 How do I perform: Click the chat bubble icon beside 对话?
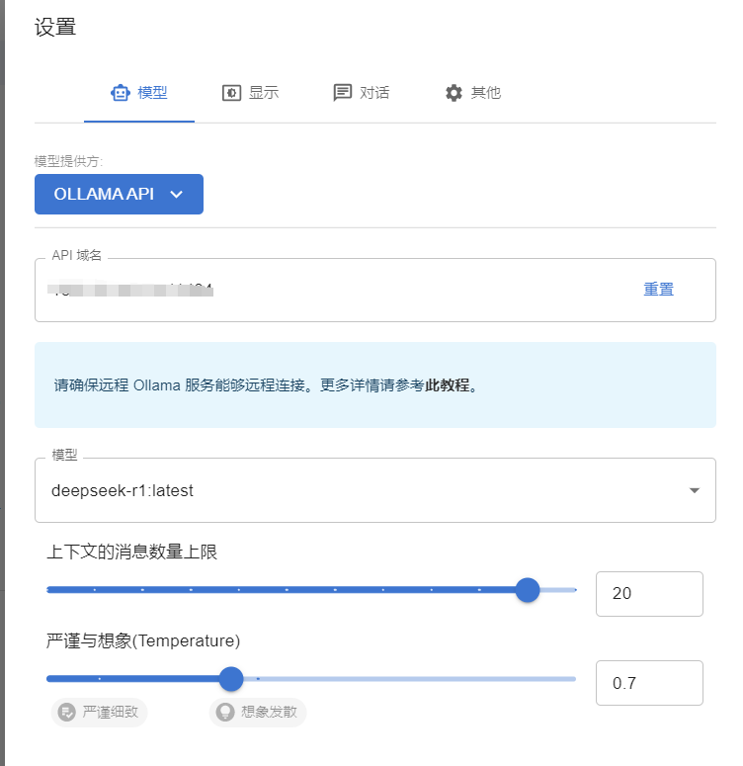343,92
